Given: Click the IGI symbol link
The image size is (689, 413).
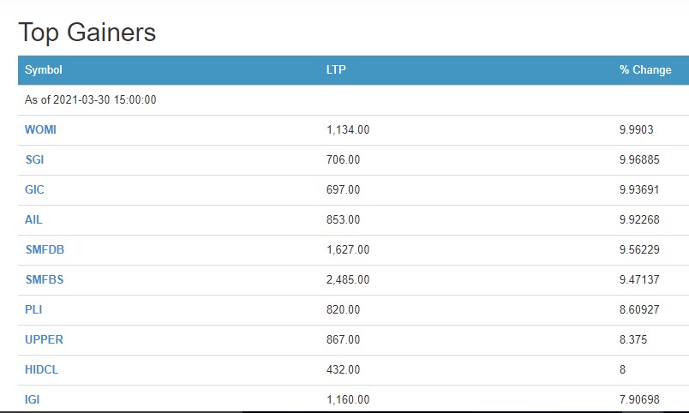Looking at the screenshot, I should (33, 399).
